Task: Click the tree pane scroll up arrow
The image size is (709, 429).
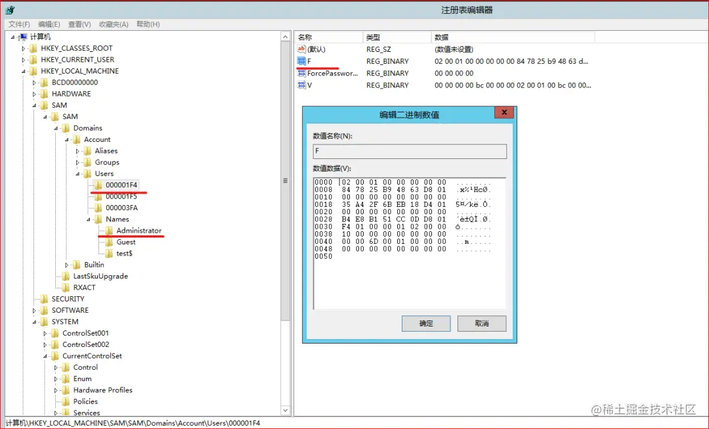Action: 286,37
